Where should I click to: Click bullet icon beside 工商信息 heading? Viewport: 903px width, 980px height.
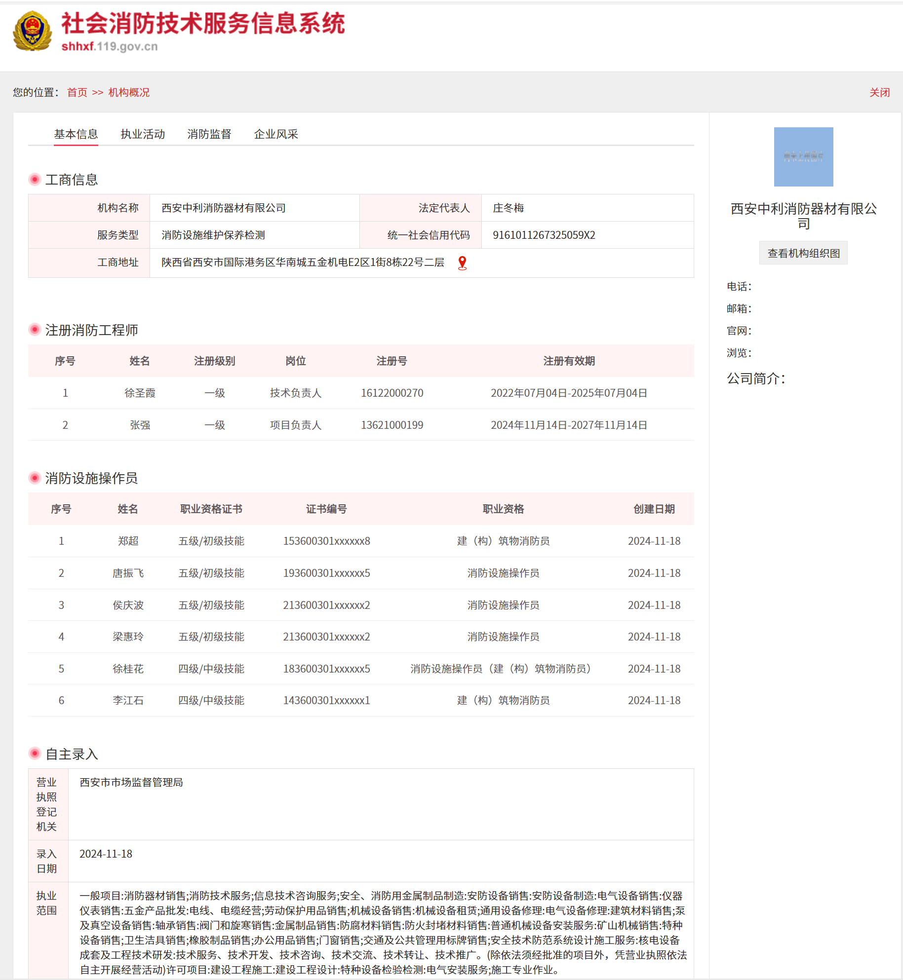click(x=35, y=180)
